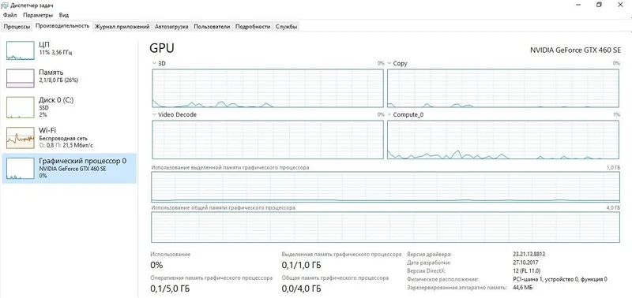Viewport: 632px width, 298px height.
Task: Click the Дата разработки label
Action: 429,263
